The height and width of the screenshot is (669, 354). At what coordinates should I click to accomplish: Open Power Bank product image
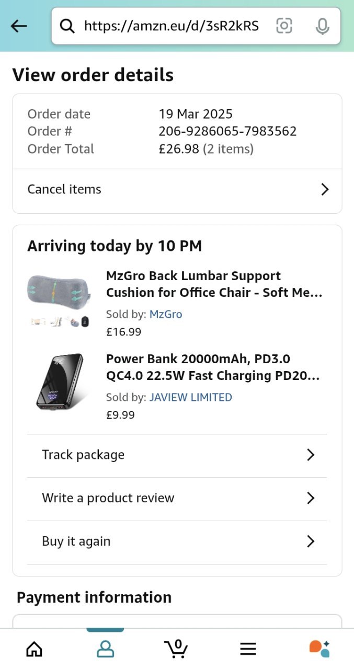click(59, 383)
